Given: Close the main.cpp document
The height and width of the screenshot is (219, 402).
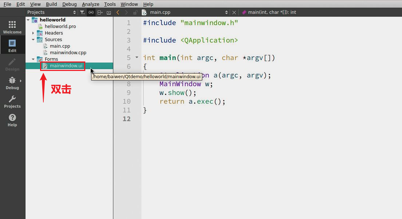Looking at the screenshot, I should (234, 12).
